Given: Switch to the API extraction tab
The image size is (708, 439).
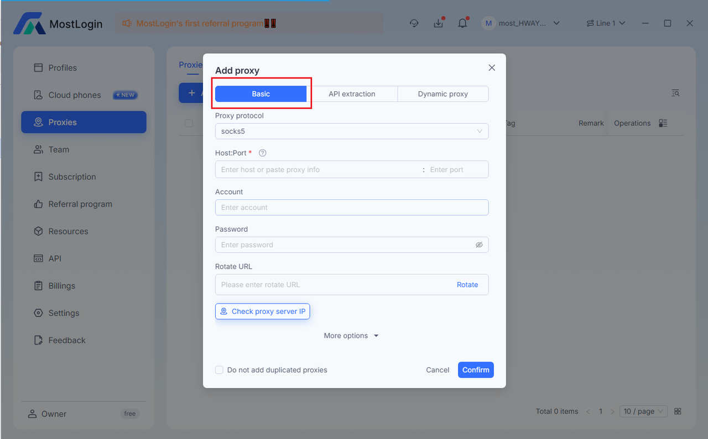Looking at the screenshot, I should 352,94.
